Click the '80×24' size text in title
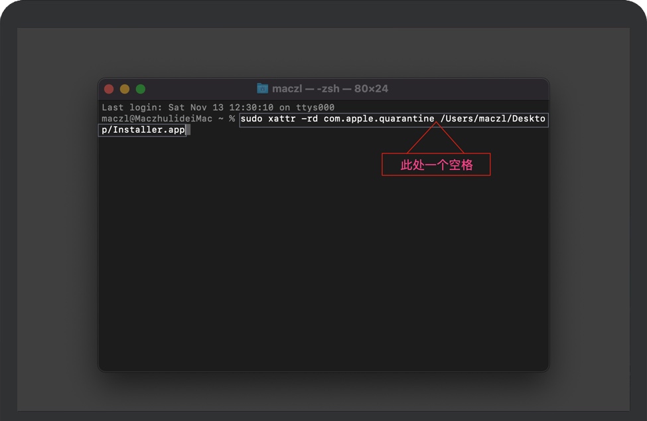Viewport: 647px width, 421px height. 371,89
